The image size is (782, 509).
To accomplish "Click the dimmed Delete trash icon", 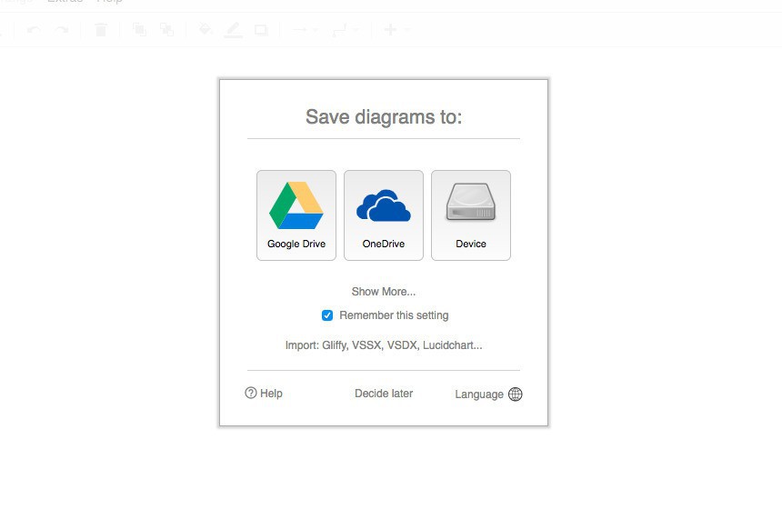I will pos(101,30).
